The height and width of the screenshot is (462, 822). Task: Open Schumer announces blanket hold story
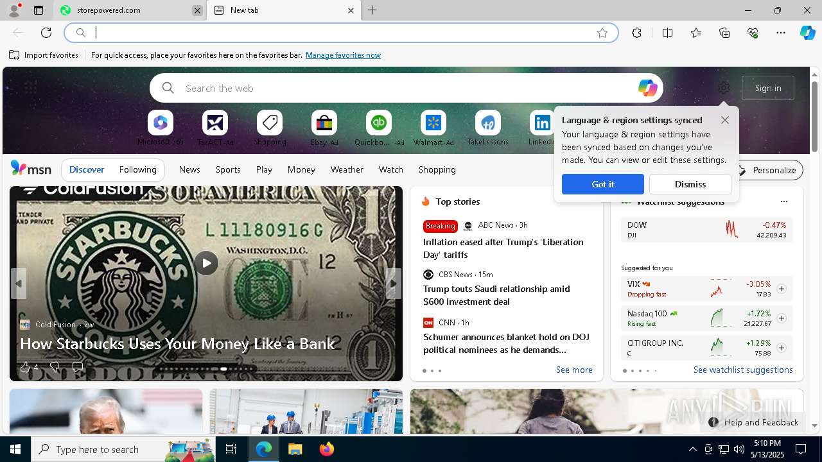506,343
